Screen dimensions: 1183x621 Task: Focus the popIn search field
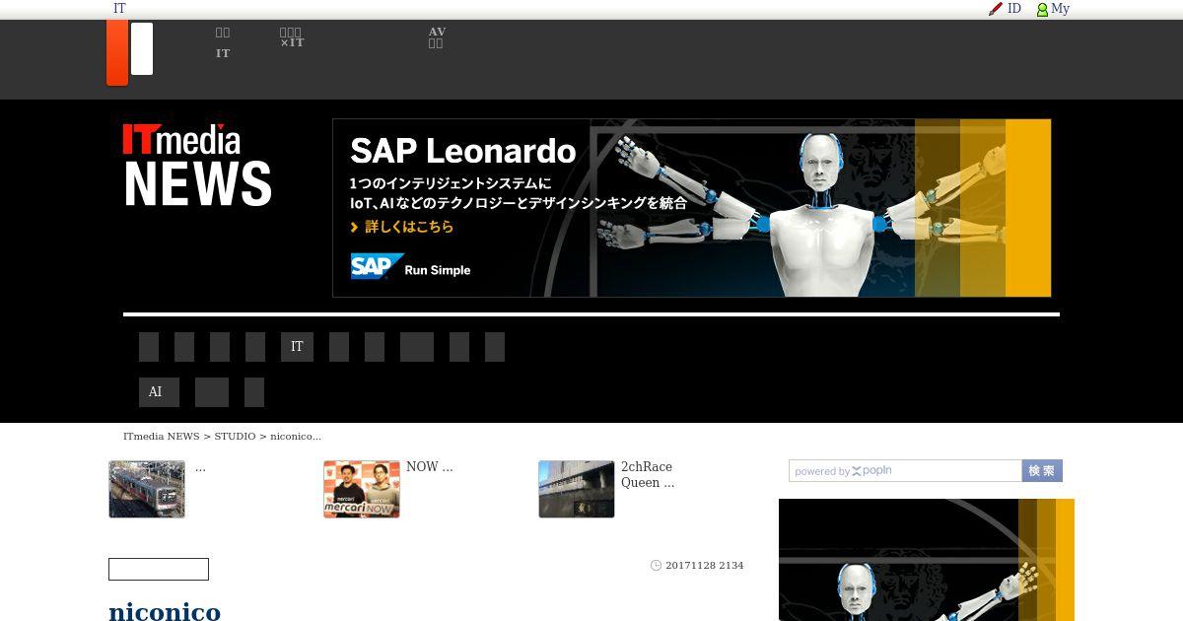pos(905,471)
